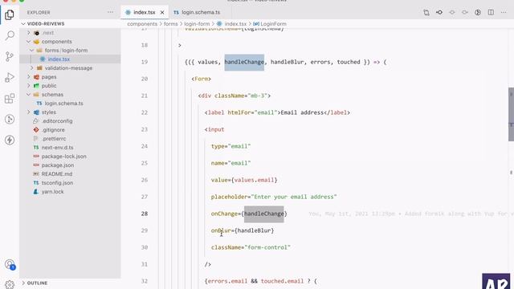
Task: Click the "form-control" className value
Action: [267, 247]
